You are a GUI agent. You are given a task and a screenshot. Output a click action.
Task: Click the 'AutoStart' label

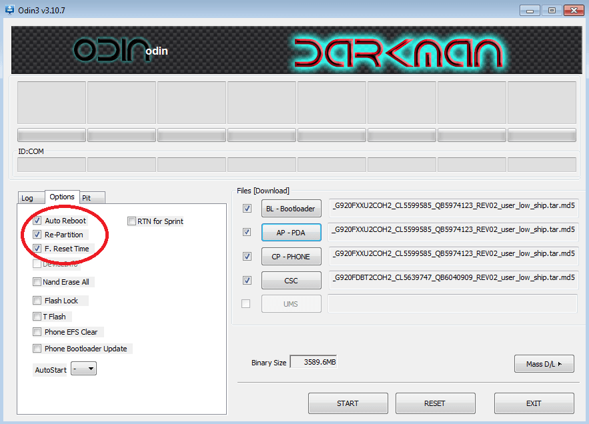[50, 370]
